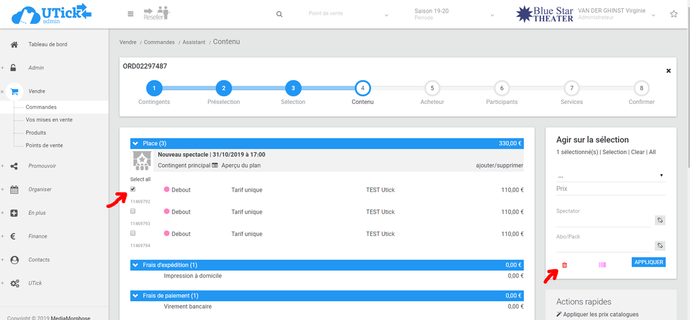Click into the Prix input field
Screen dimensions: 690x320
tap(610, 189)
